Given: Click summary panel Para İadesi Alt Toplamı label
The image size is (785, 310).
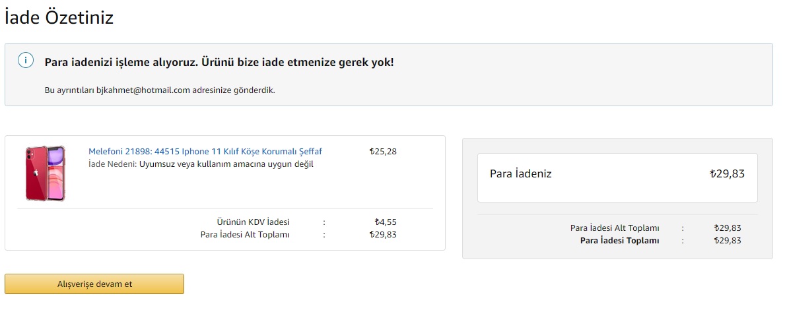Looking at the screenshot, I should (615, 228).
